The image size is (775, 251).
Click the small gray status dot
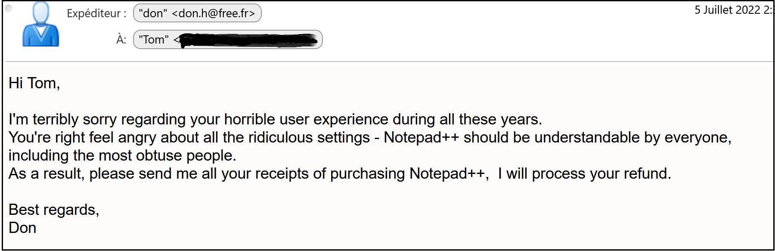point(9,8)
